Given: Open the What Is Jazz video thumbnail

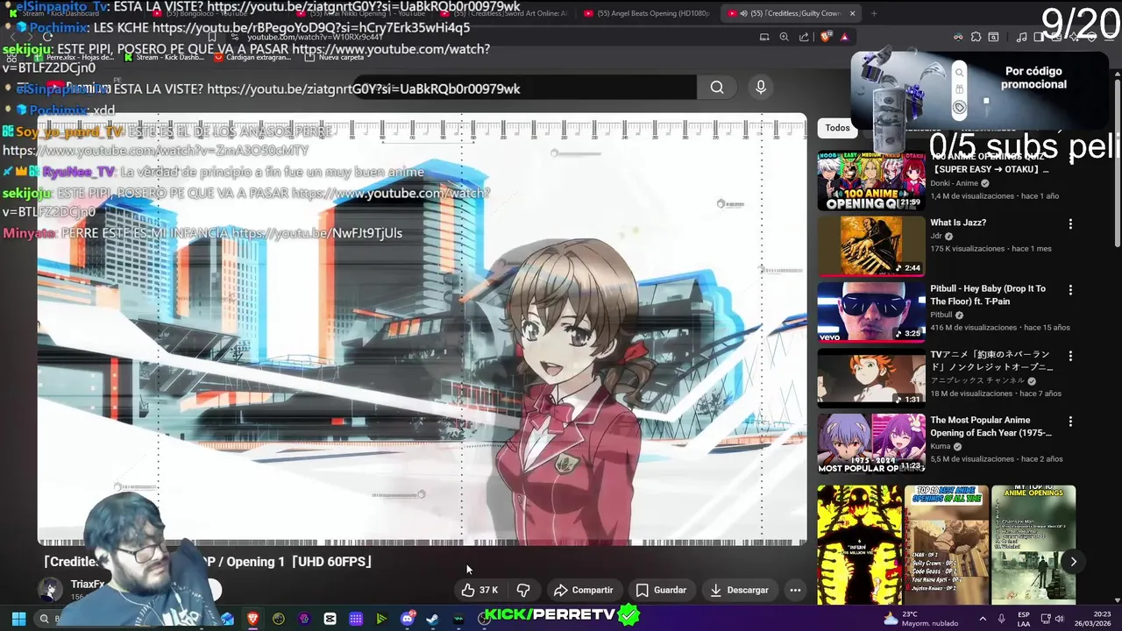Looking at the screenshot, I should click(x=870, y=246).
